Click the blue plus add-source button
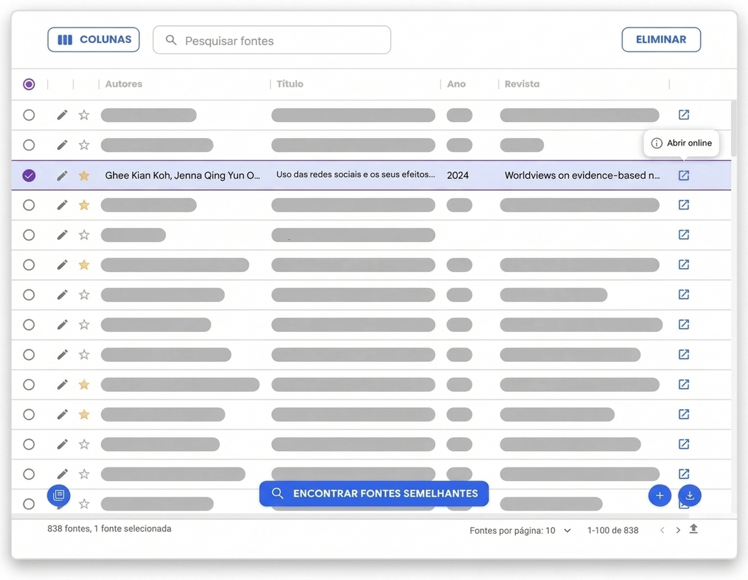This screenshot has height=580, width=748. 659,495
